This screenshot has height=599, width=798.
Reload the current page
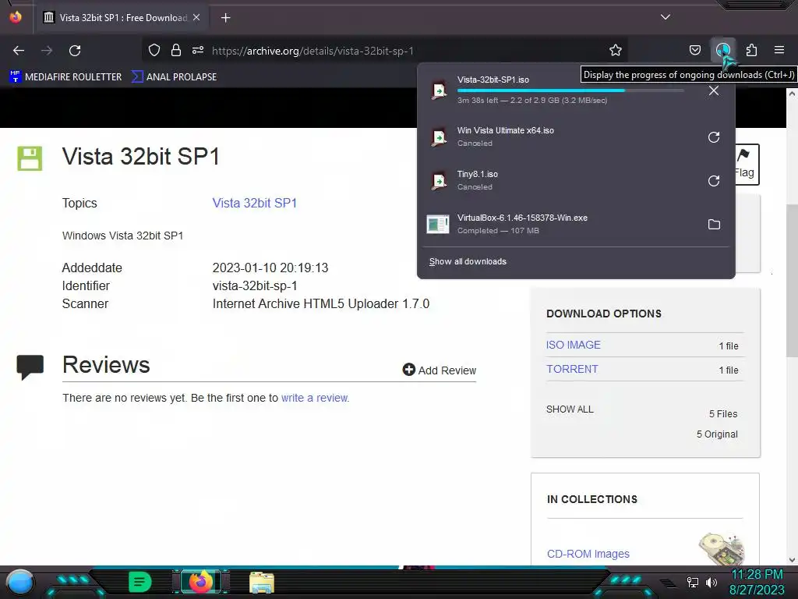click(75, 51)
